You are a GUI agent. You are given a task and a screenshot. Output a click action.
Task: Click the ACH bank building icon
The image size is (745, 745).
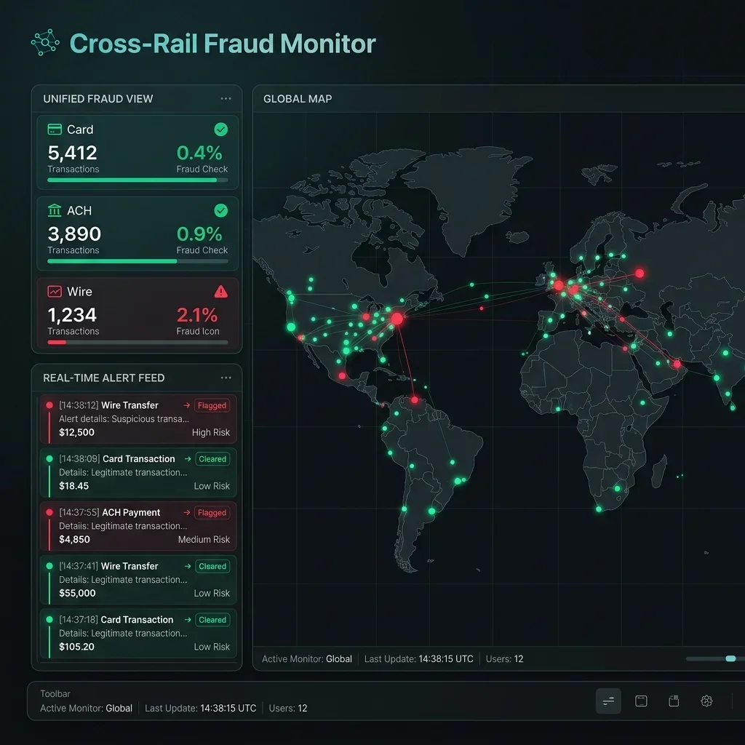click(x=55, y=210)
